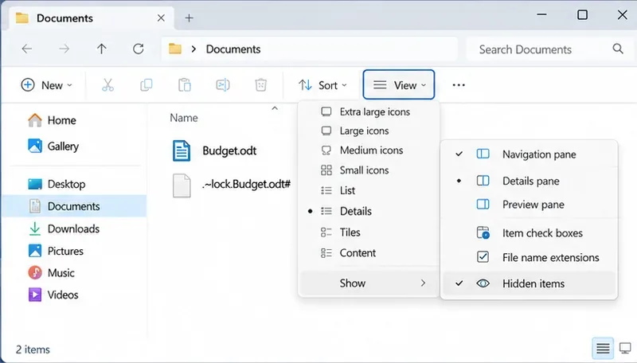The width and height of the screenshot is (637, 363).
Task: Click the Paste clipboard icon
Action: pos(185,85)
